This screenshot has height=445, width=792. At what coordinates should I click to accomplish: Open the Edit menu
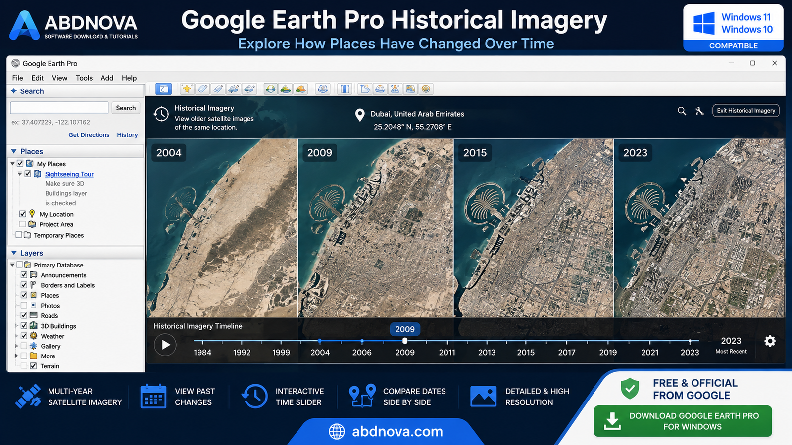click(x=37, y=78)
